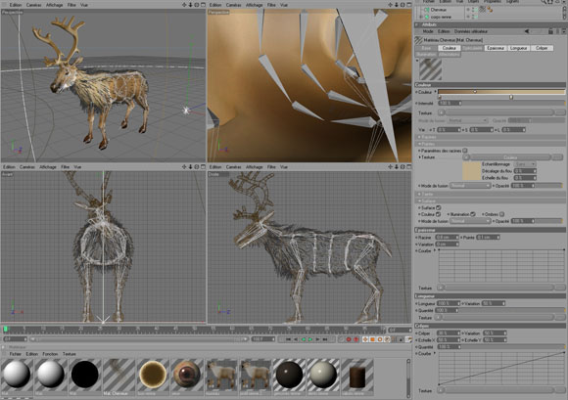Enable the Ombres checkbox
Viewport: 568px width, 400px height.
pyautogui.click(x=501, y=214)
